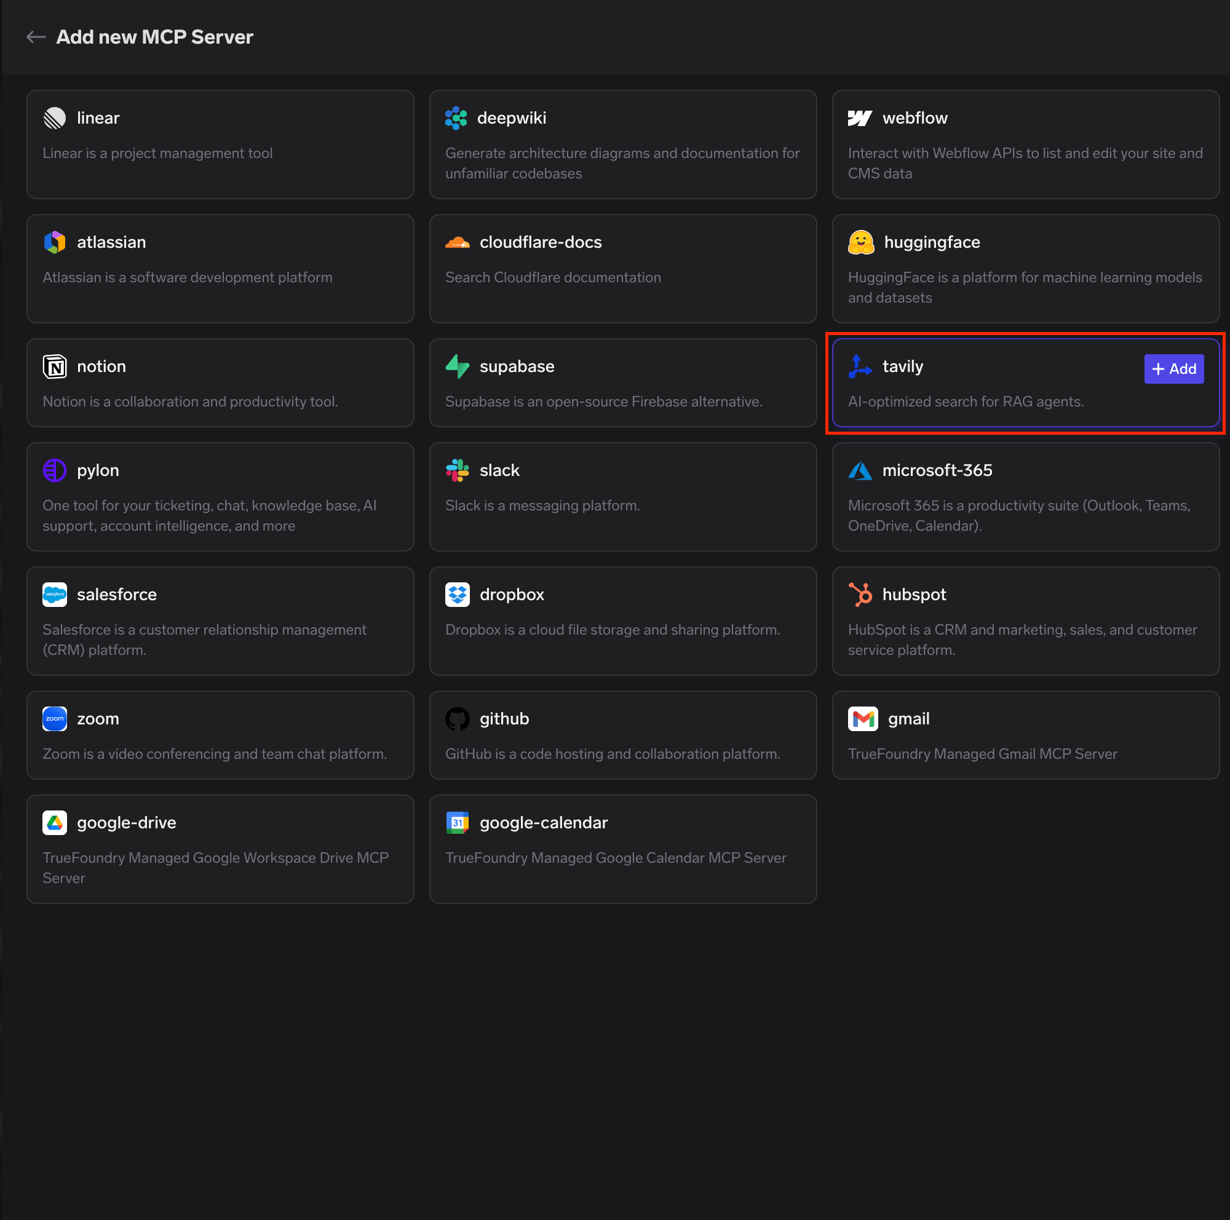Click the google-drive logo icon
The image size is (1230, 1220).
55,822
